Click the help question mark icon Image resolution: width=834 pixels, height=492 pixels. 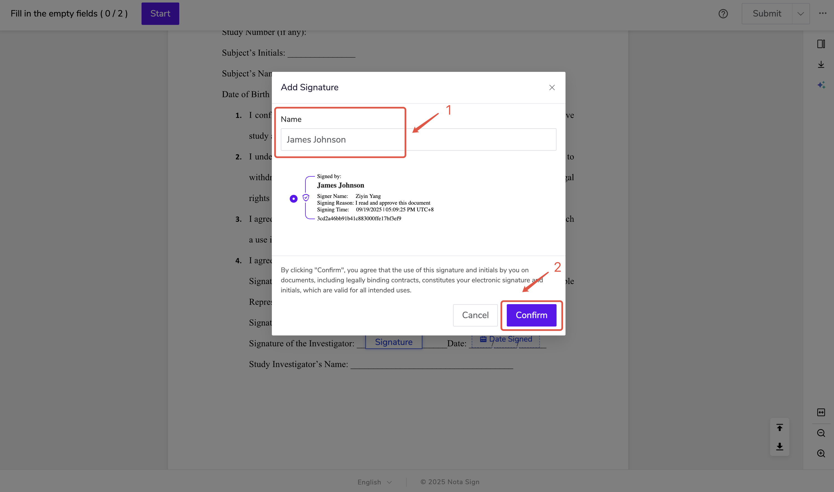723,14
